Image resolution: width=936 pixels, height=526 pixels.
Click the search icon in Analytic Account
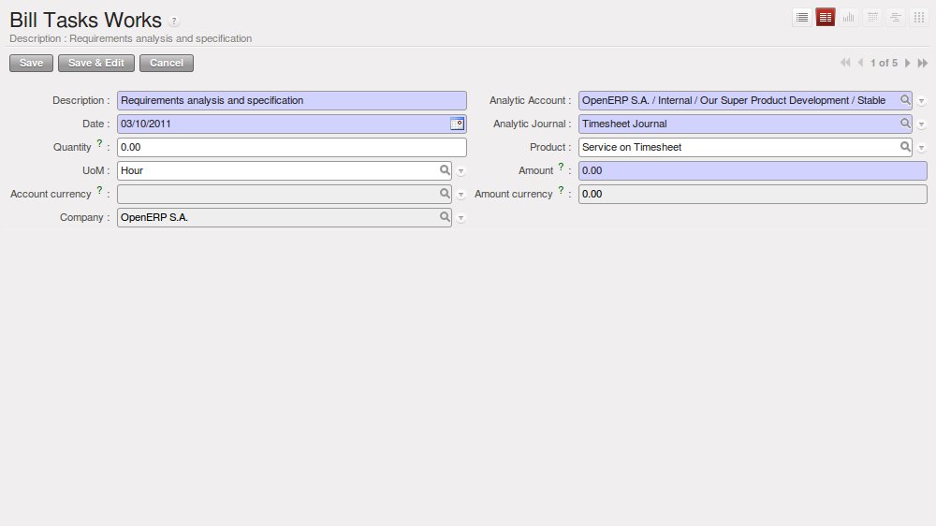[x=905, y=100]
